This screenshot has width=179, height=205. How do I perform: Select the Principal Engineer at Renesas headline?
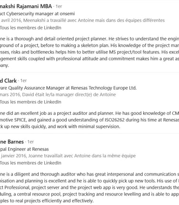[x=24, y=149]
